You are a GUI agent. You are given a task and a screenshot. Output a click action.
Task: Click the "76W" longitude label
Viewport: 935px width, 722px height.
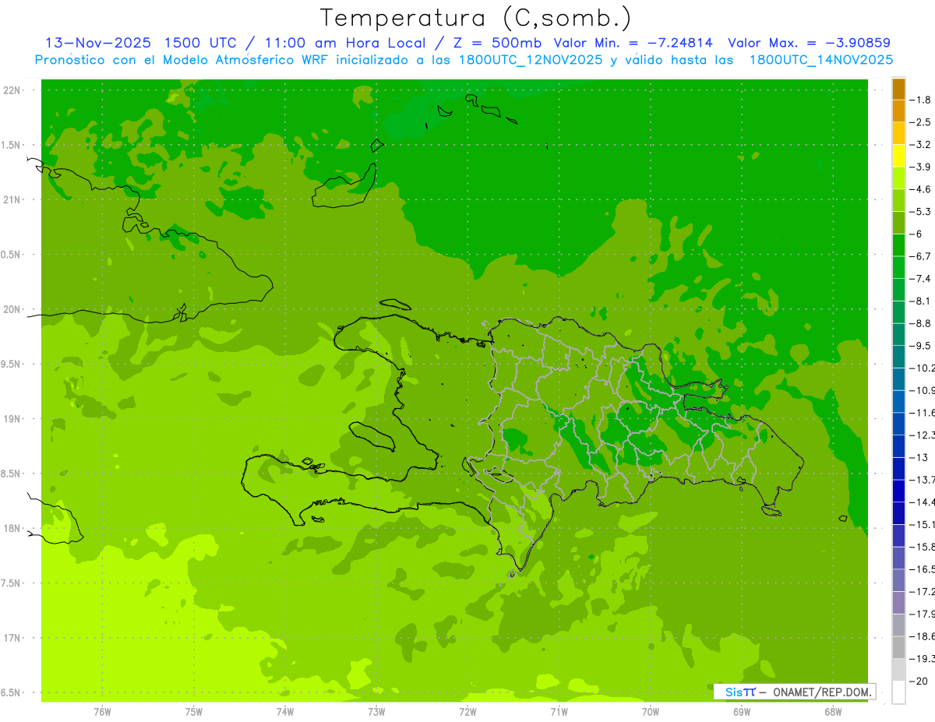(102, 711)
